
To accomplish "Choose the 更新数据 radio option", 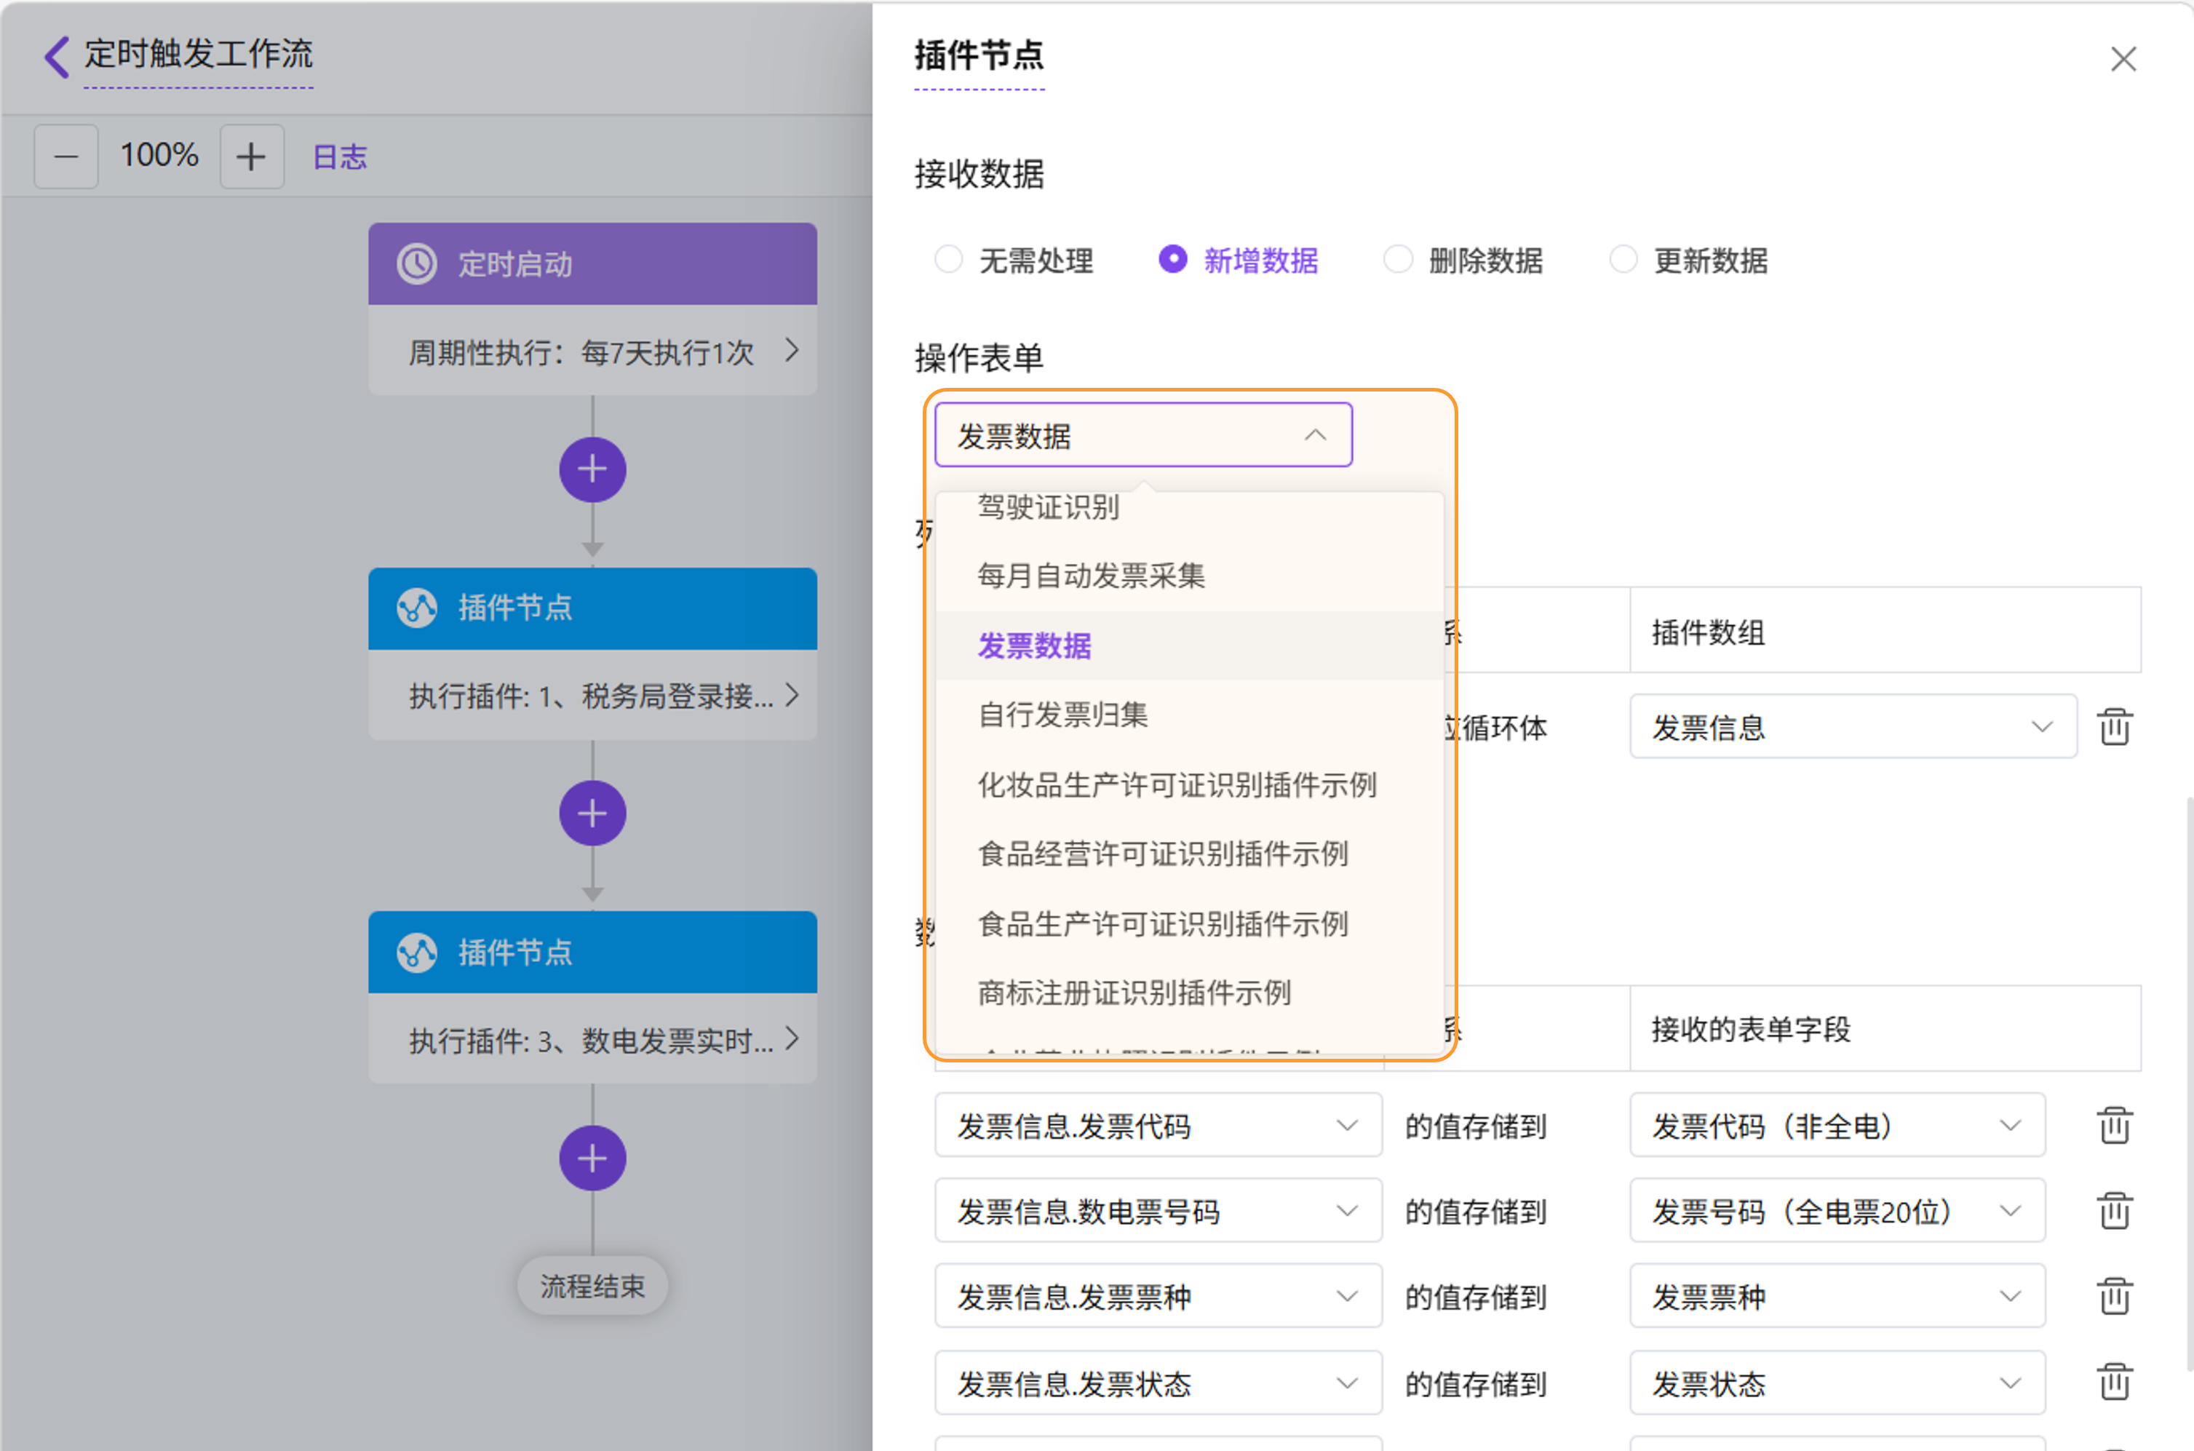I will pyautogui.click(x=1623, y=259).
